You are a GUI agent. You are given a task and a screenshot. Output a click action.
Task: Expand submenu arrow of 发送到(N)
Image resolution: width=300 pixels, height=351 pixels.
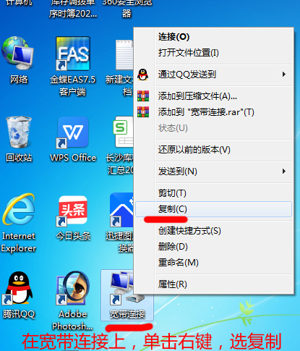pos(284,172)
